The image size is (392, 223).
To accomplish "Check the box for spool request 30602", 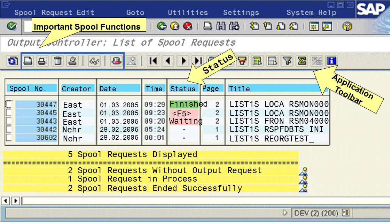I will [9, 138].
